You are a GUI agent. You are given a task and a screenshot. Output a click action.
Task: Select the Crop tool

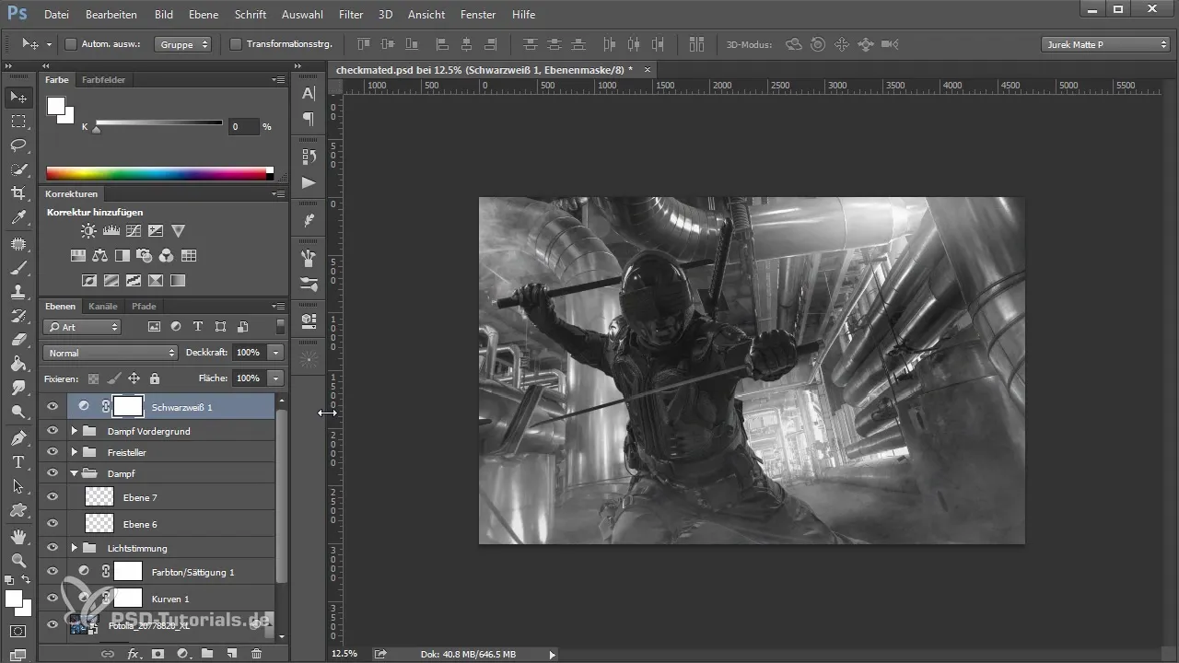18,192
